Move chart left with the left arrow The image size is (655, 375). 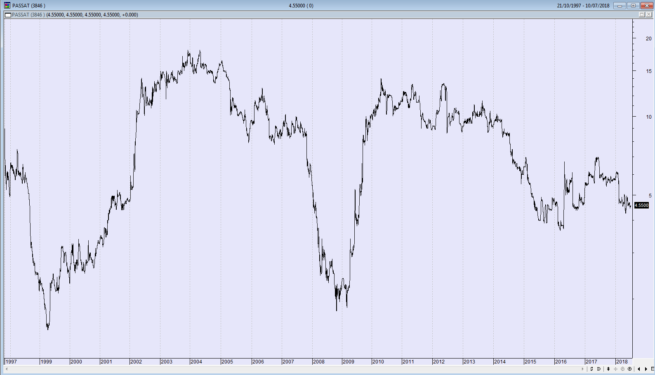click(x=639, y=369)
